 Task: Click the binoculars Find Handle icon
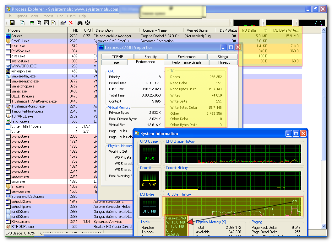80,23
